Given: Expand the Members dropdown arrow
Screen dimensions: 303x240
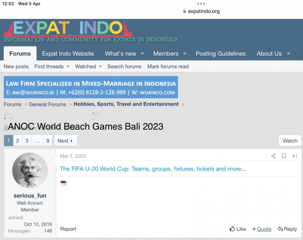Looking at the screenshot, I should (x=185, y=54).
